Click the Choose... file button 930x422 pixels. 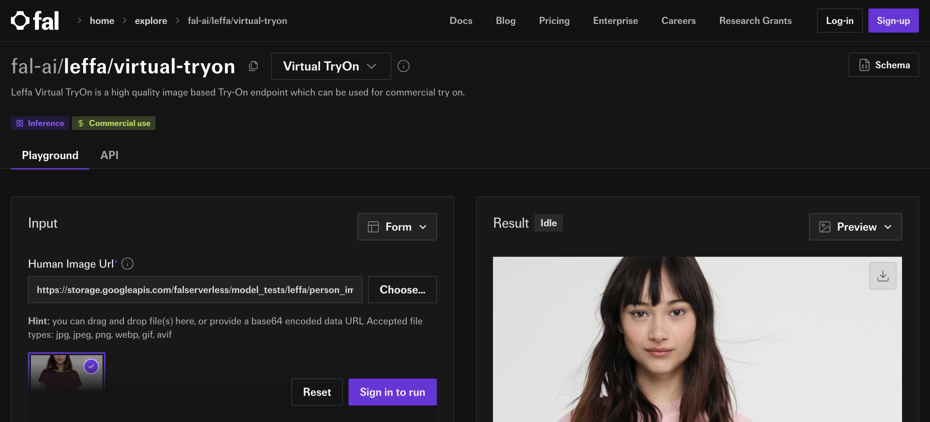(402, 290)
